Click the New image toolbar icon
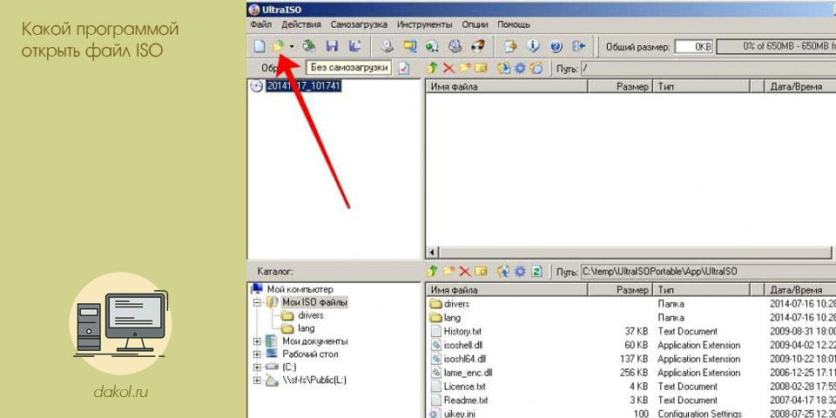836x418 pixels. (260, 46)
